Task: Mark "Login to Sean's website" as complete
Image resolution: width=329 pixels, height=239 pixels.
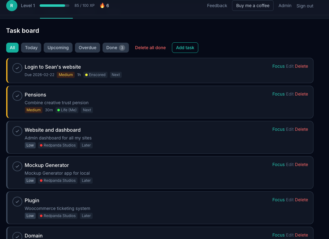Action: (17, 68)
